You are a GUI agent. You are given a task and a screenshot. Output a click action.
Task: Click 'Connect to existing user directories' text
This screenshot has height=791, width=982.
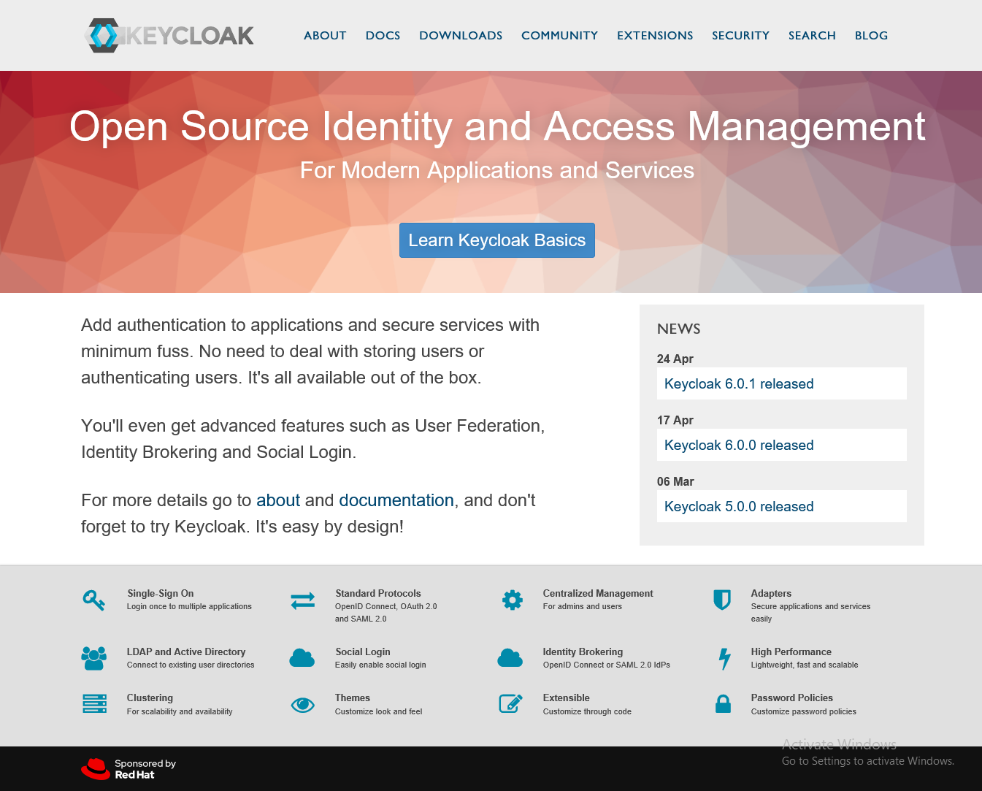(x=191, y=665)
